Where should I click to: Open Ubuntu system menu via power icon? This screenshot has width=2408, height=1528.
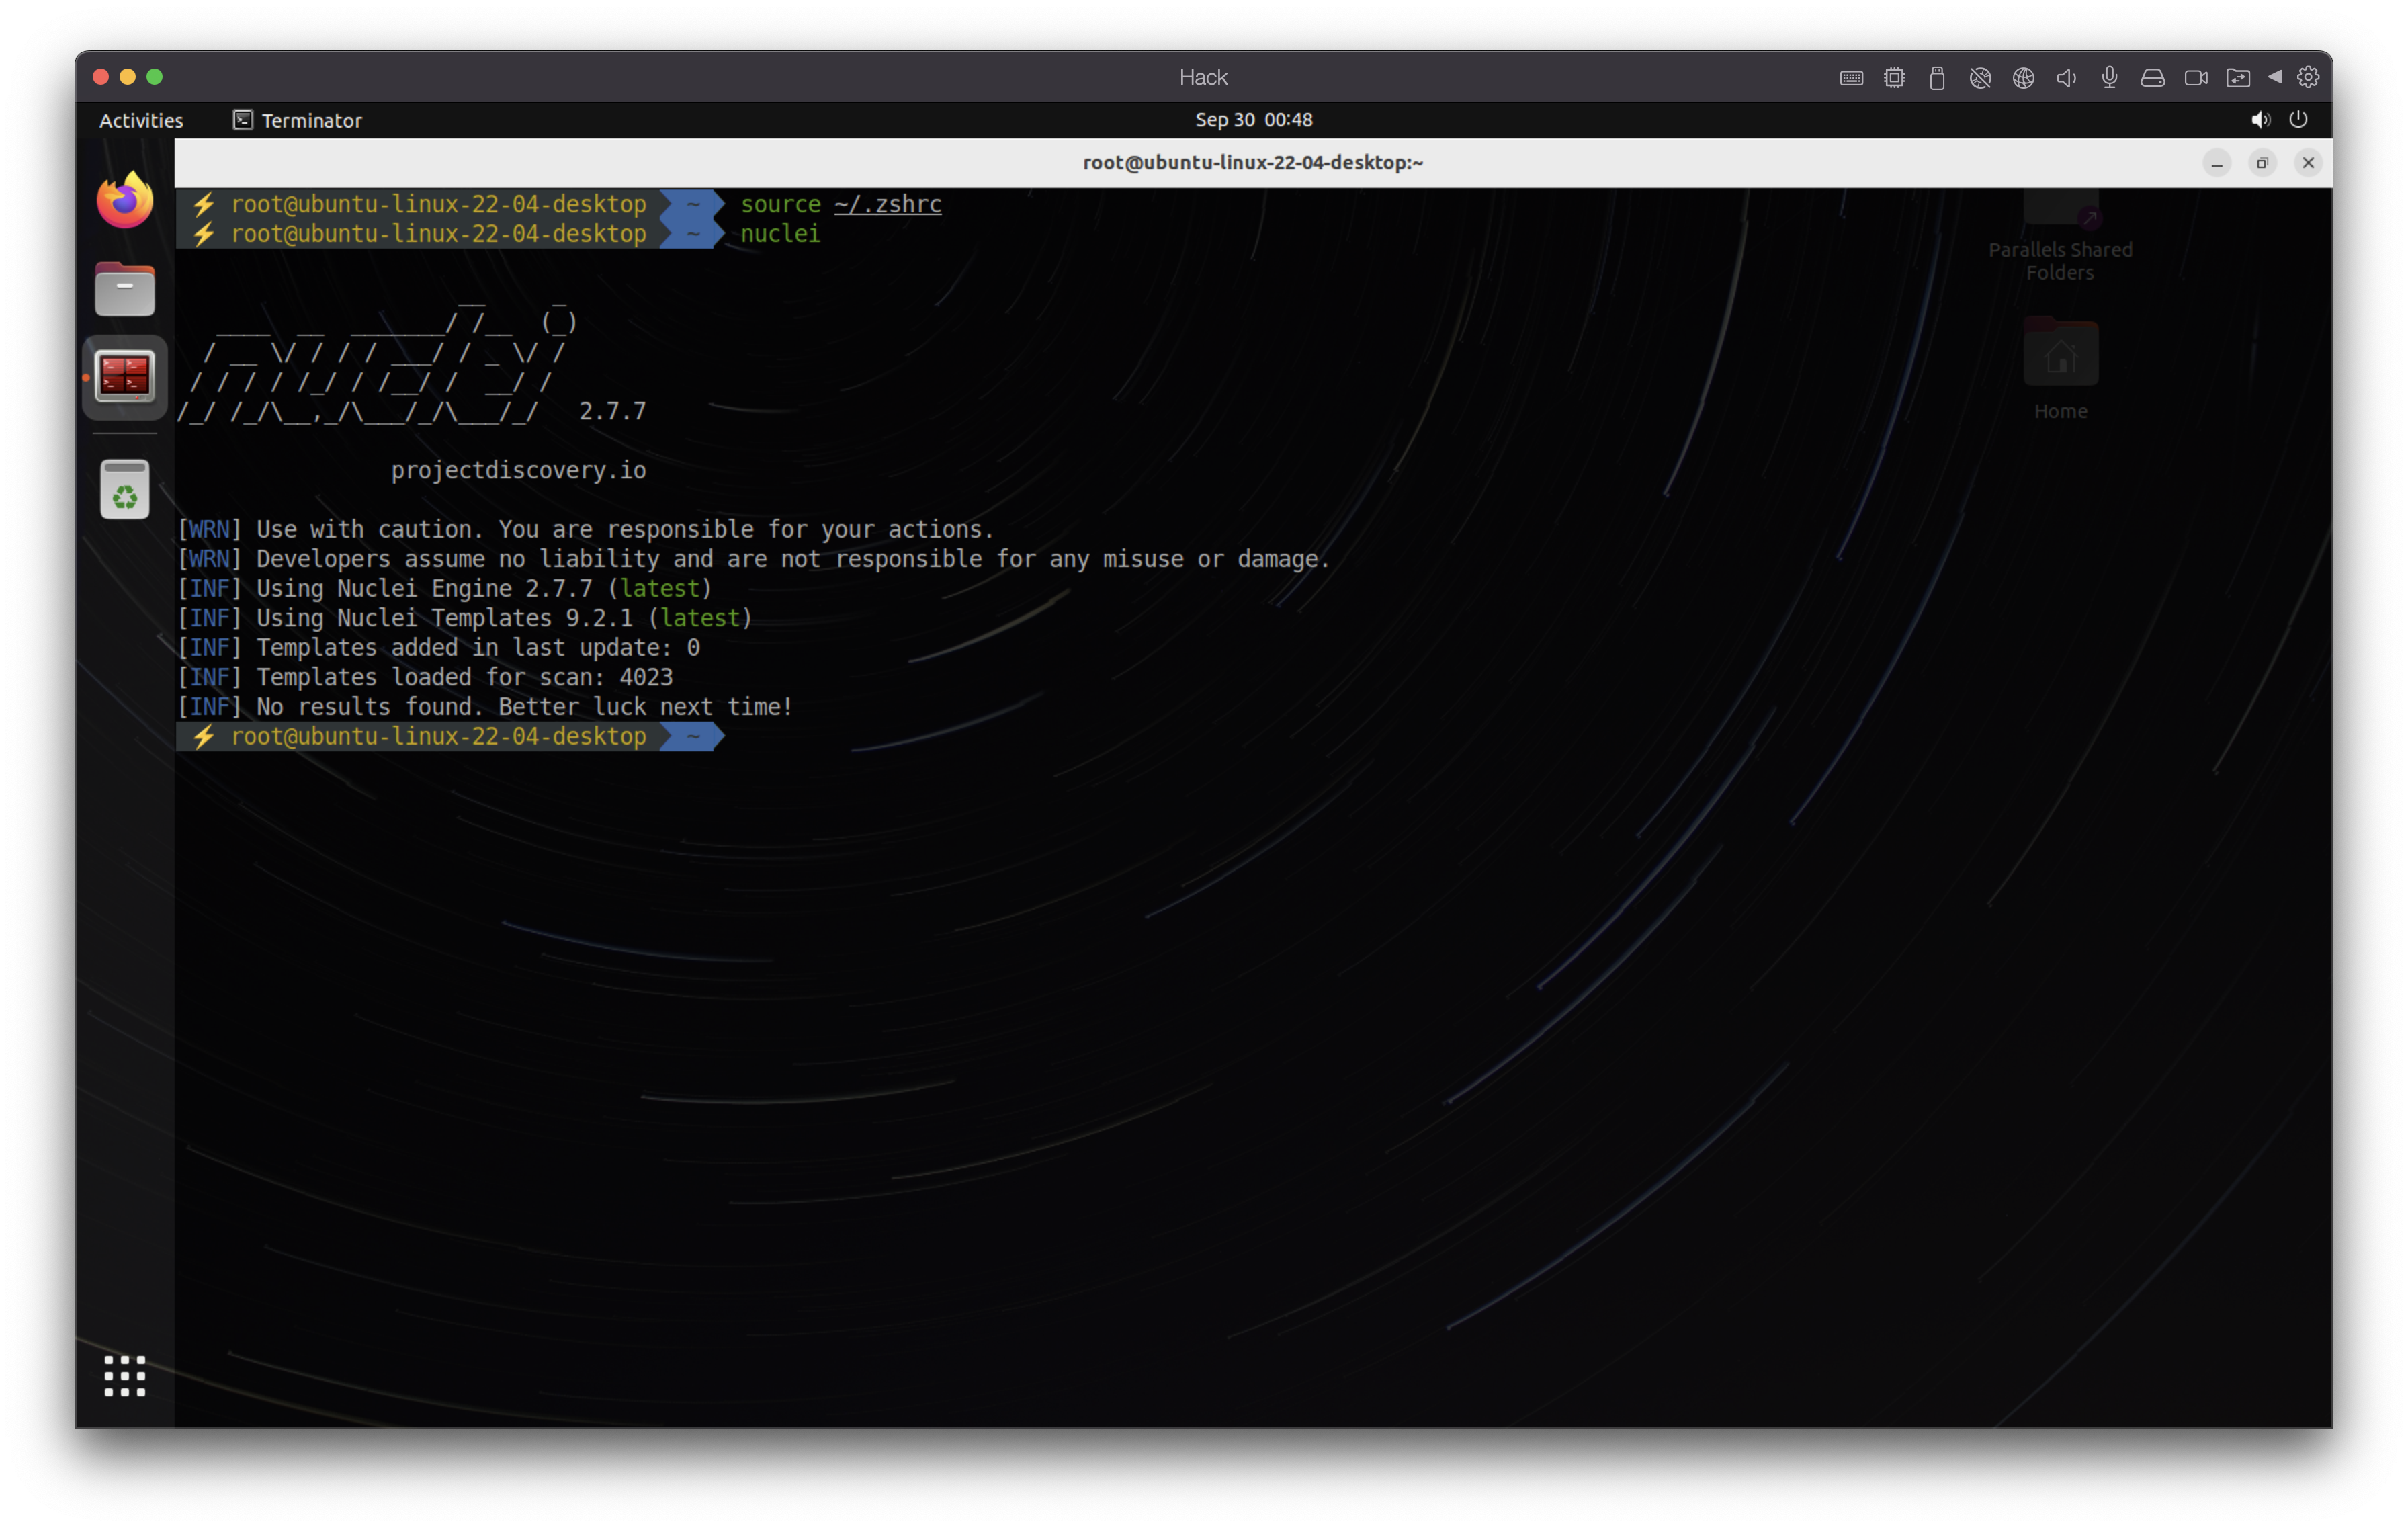click(x=2298, y=120)
